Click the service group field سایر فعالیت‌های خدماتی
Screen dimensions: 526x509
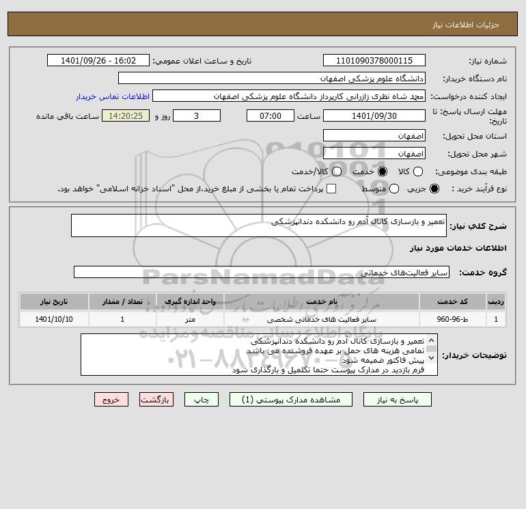(x=262, y=272)
